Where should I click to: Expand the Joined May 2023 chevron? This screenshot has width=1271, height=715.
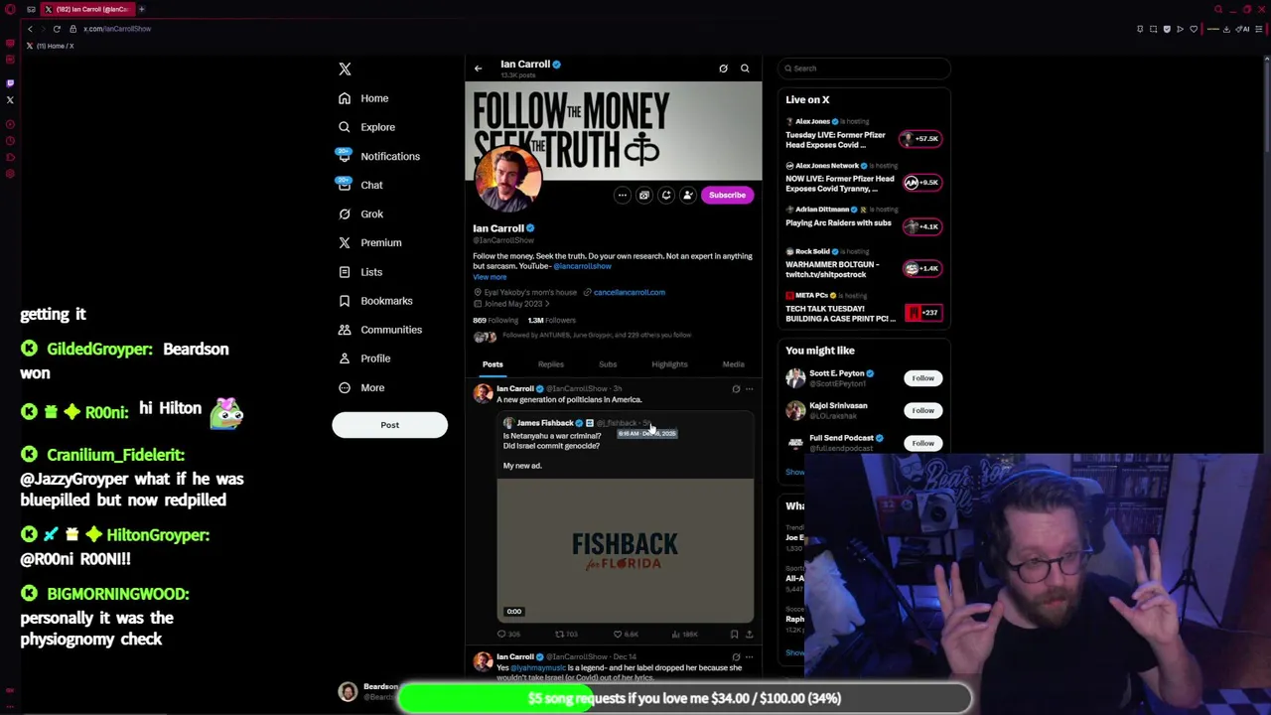(x=547, y=304)
